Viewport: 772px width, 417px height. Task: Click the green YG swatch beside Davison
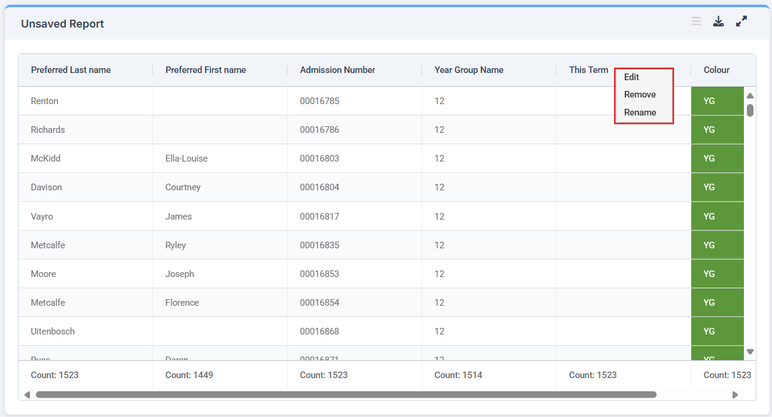[x=717, y=187]
